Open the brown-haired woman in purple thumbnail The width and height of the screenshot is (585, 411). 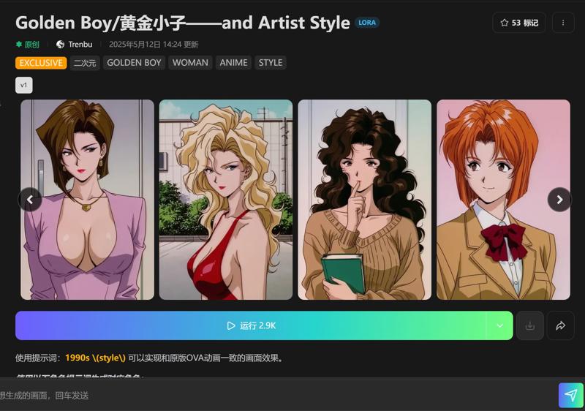point(87,200)
